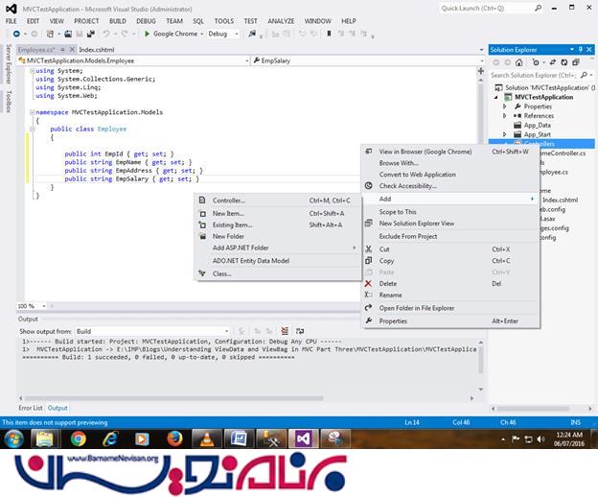Start debugging with the green play icon
The height and width of the screenshot is (497, 598).
(147, 34)
